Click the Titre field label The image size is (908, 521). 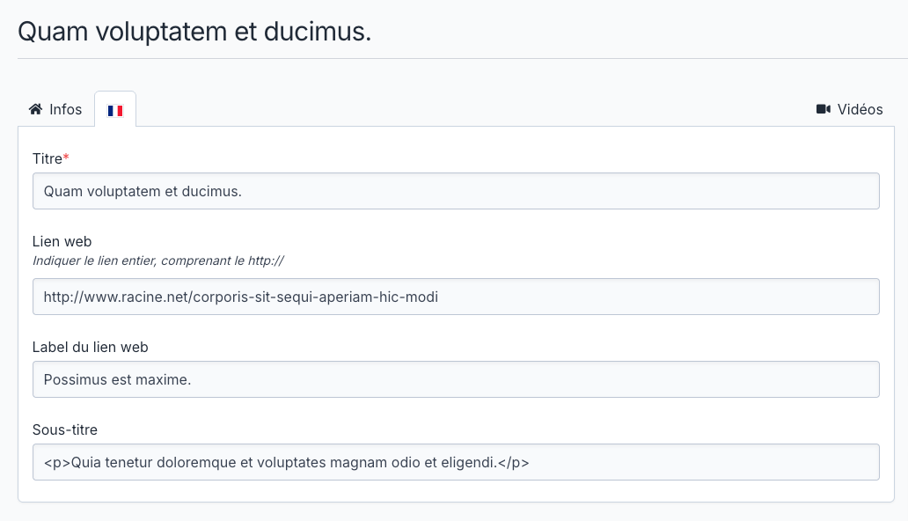(47, 159)
